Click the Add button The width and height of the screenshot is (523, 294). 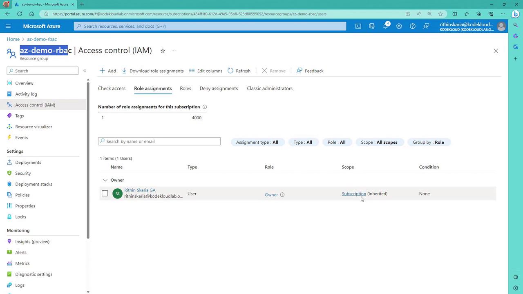[x=108, y=71]
